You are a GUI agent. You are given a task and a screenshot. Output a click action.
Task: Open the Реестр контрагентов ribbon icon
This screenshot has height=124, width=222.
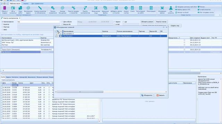(85, 10)
